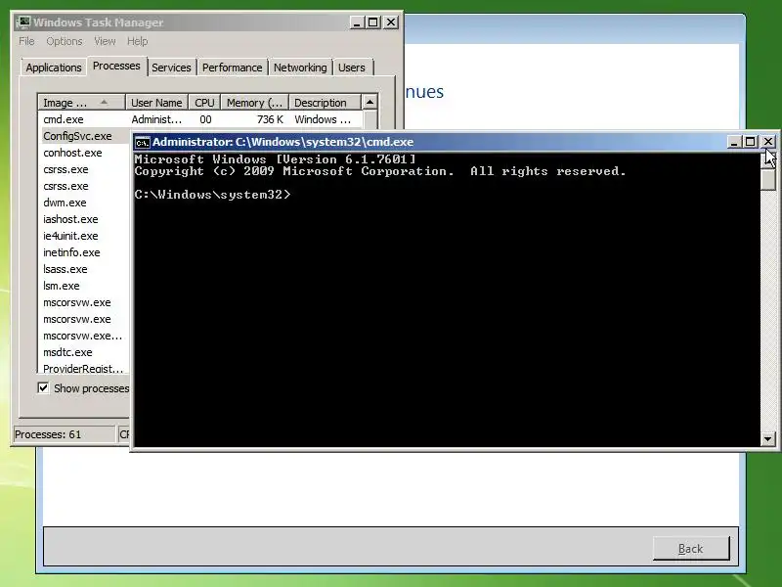Sort processes by CPU column

(x=204, y=103)
